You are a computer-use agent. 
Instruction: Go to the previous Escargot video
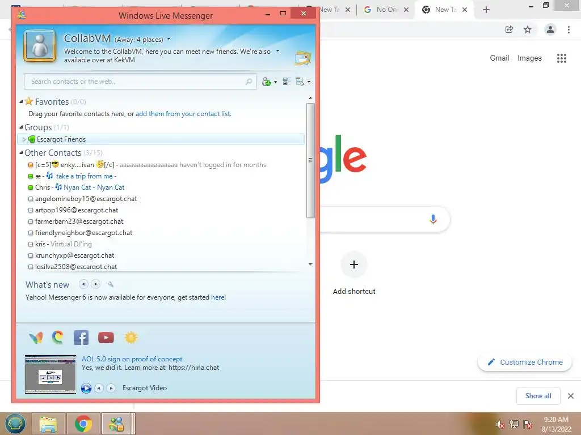point(99,388)
